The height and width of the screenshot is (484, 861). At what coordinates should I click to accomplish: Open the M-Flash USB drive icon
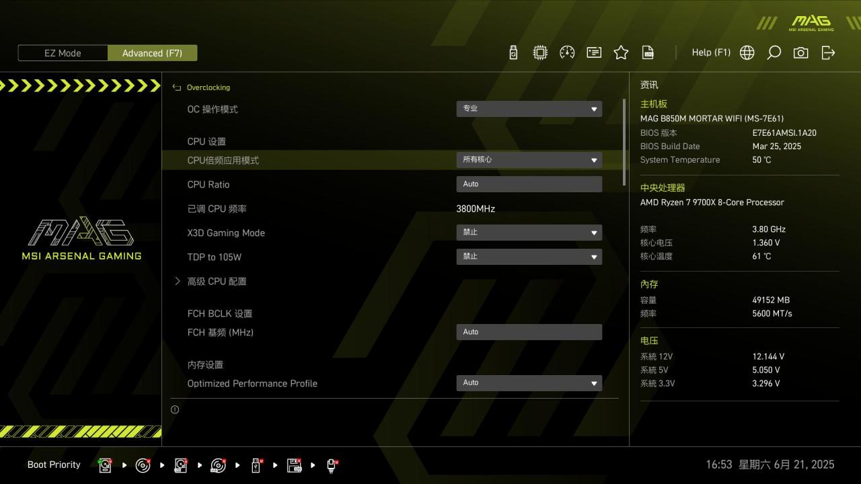tap(513, 52)
